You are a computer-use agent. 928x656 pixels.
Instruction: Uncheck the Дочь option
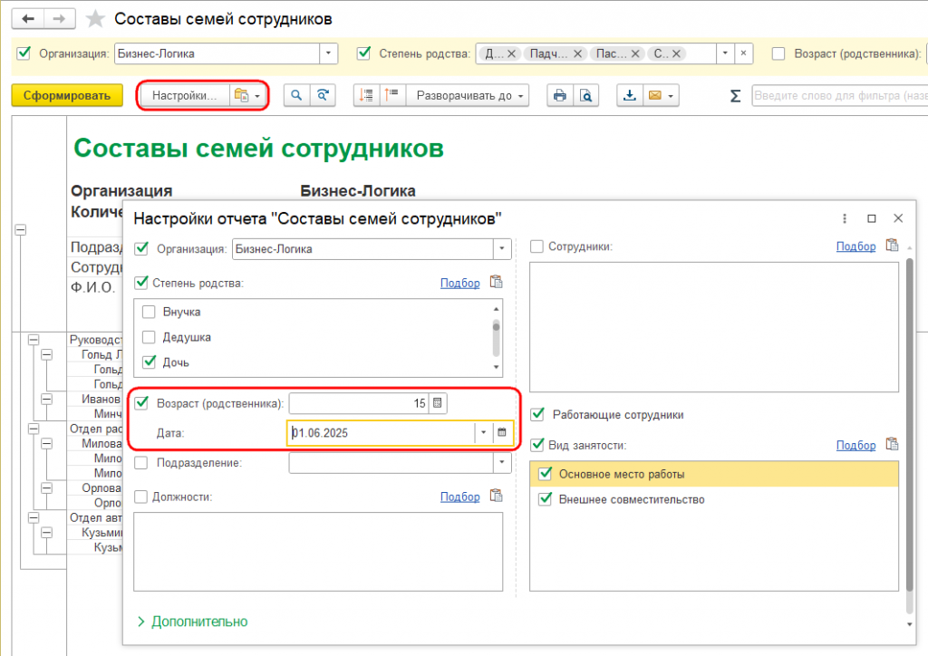click(x=149, y=362)
